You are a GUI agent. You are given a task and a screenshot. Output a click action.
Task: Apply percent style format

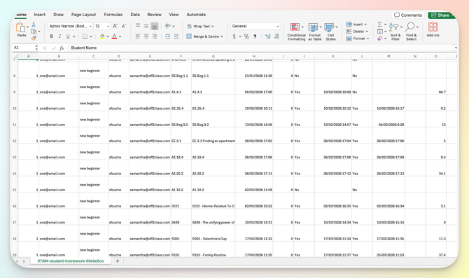click(x=246, y=36)
